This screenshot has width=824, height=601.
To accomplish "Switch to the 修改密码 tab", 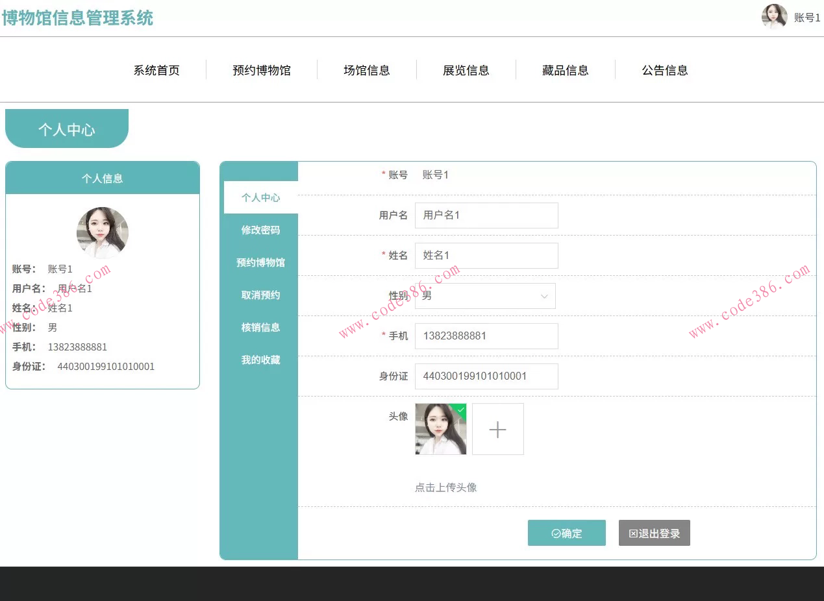I will [x=260, y=230].
